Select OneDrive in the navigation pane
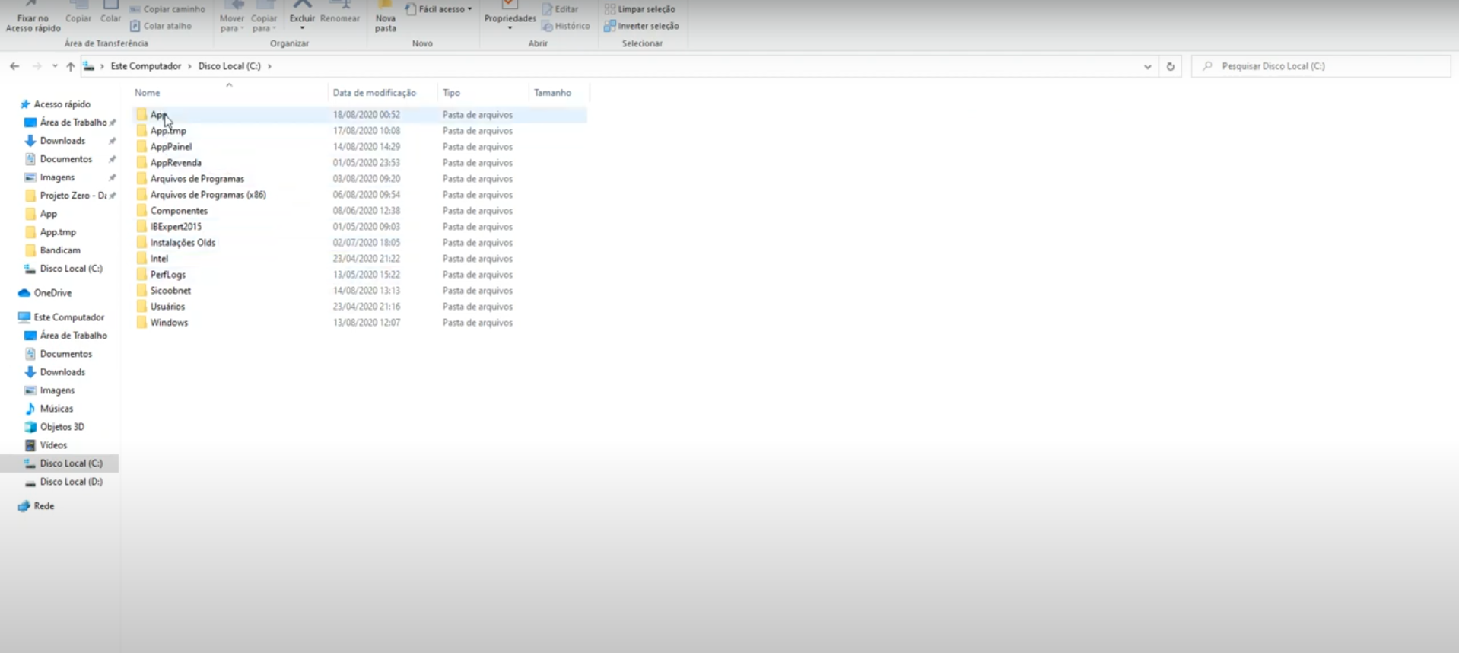Image resolution: width=1459 pixels, height=653 pixels. point(52,293)
